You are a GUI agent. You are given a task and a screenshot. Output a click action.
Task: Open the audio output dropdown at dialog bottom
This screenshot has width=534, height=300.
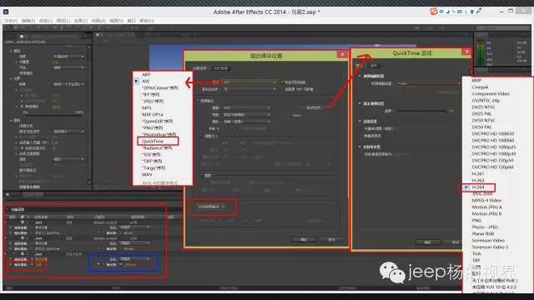point(211,207)
